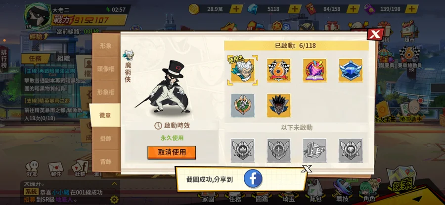The image size is (445, 205).
Task: Select the checkered flag number 6 badge
Action: 279,70
